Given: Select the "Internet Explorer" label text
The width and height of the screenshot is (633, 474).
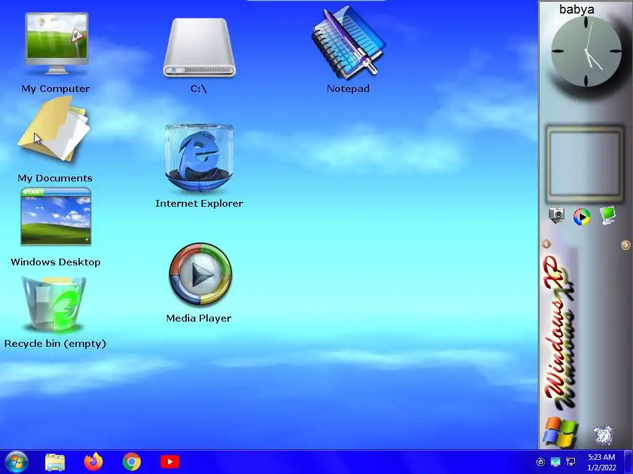Looking at the screenshot, I should (x=199, y=204).
